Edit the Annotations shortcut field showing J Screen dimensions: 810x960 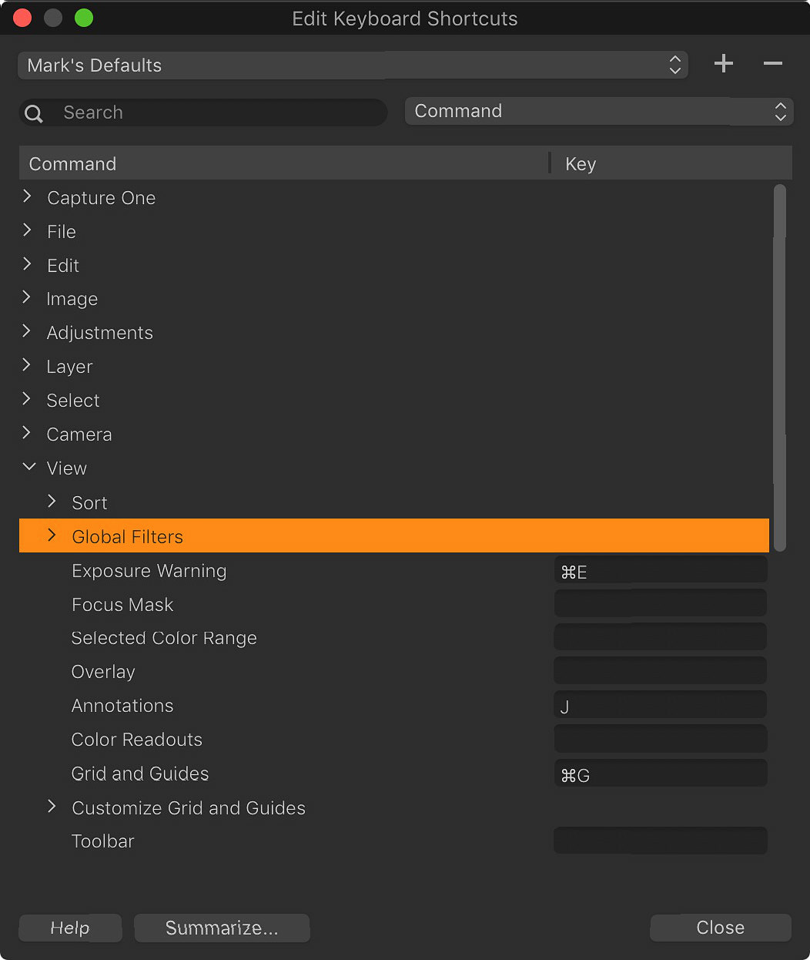[660, 706]
